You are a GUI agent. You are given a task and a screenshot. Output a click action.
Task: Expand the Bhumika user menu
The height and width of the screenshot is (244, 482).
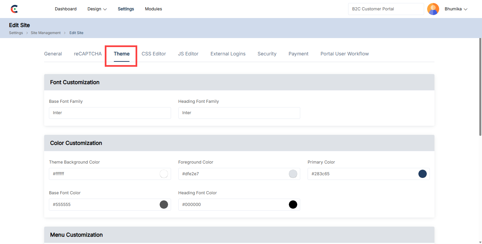(x=456, y=9)
